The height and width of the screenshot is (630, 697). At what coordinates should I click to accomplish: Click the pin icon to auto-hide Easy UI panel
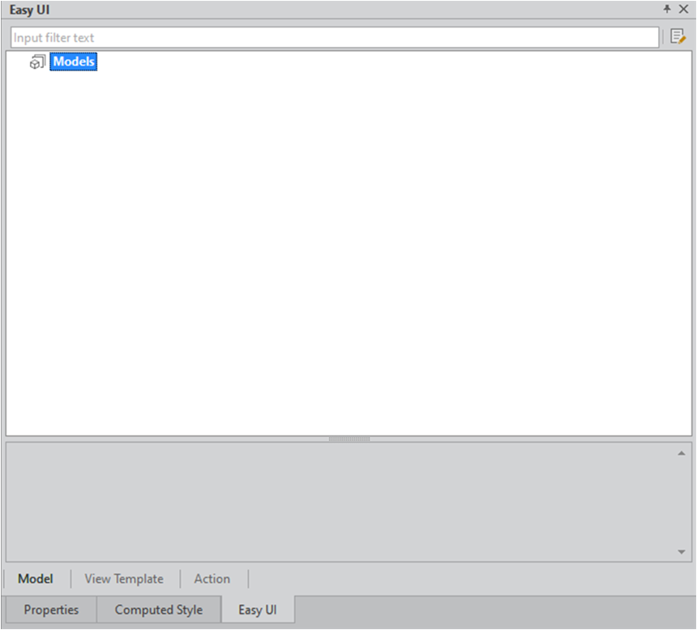pyautogui.click(x=667, y=9)
